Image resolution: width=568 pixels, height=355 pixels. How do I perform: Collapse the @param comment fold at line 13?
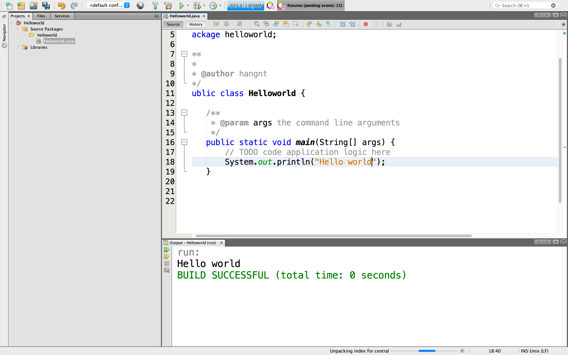[184, 113]
